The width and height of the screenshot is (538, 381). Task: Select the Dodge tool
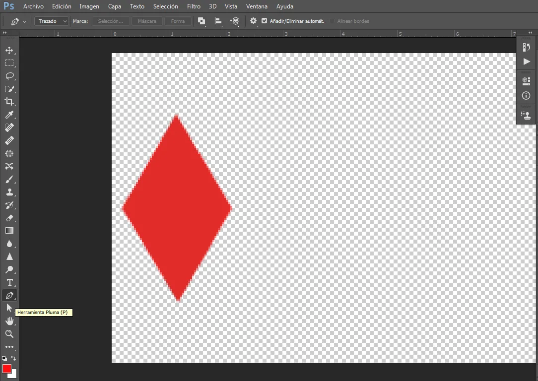(x=9, y=269)
